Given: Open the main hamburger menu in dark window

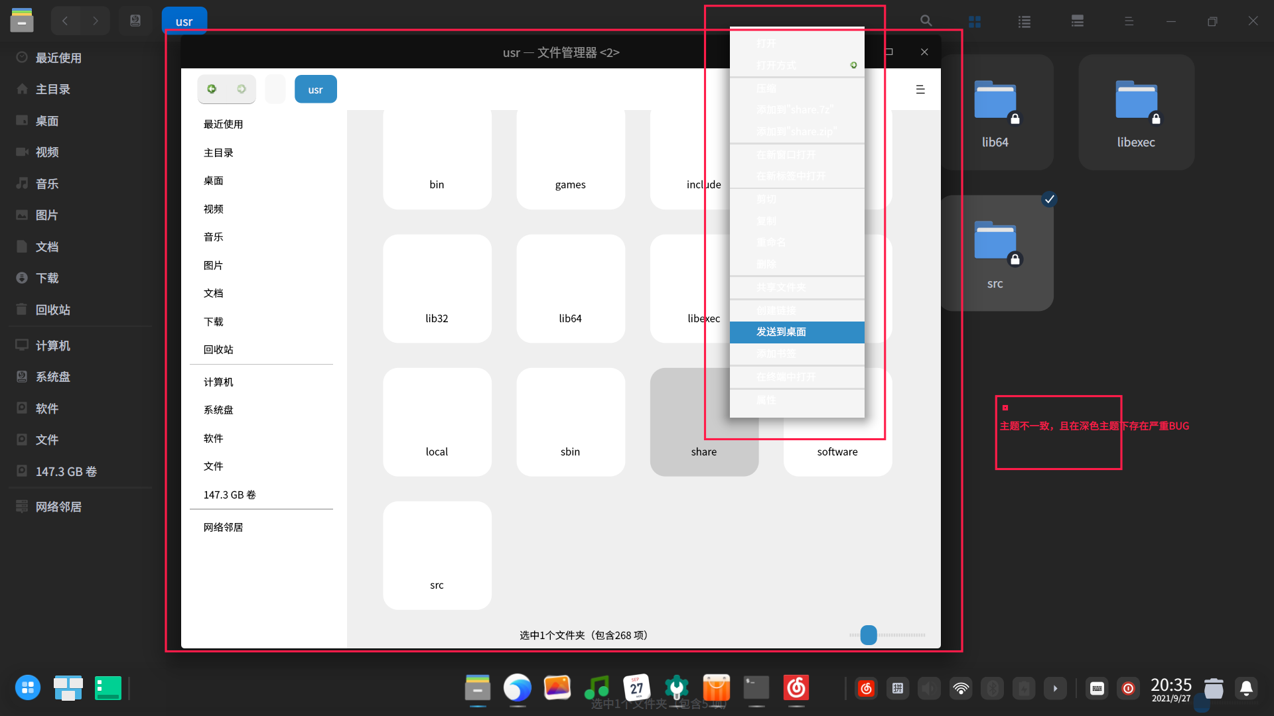Looking at the screenshot, I should tap(1129, 21).
